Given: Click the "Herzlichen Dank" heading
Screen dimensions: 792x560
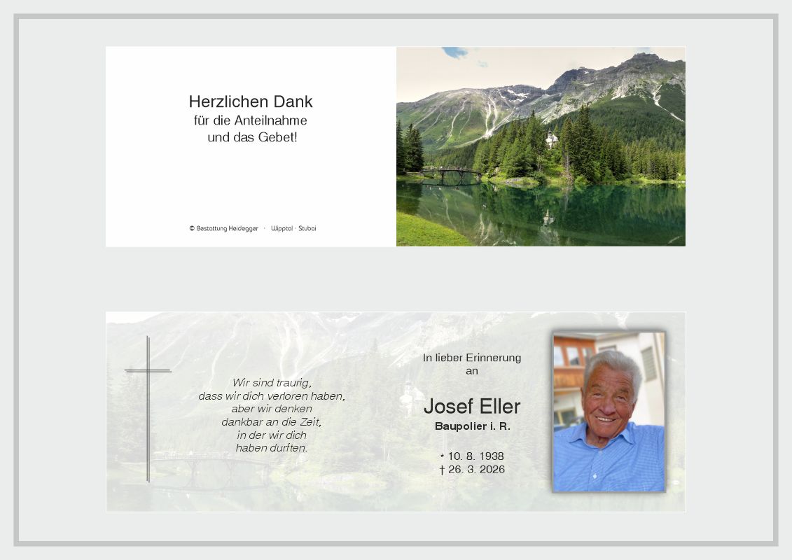Looking at the screenshot, I should [251, 101].
